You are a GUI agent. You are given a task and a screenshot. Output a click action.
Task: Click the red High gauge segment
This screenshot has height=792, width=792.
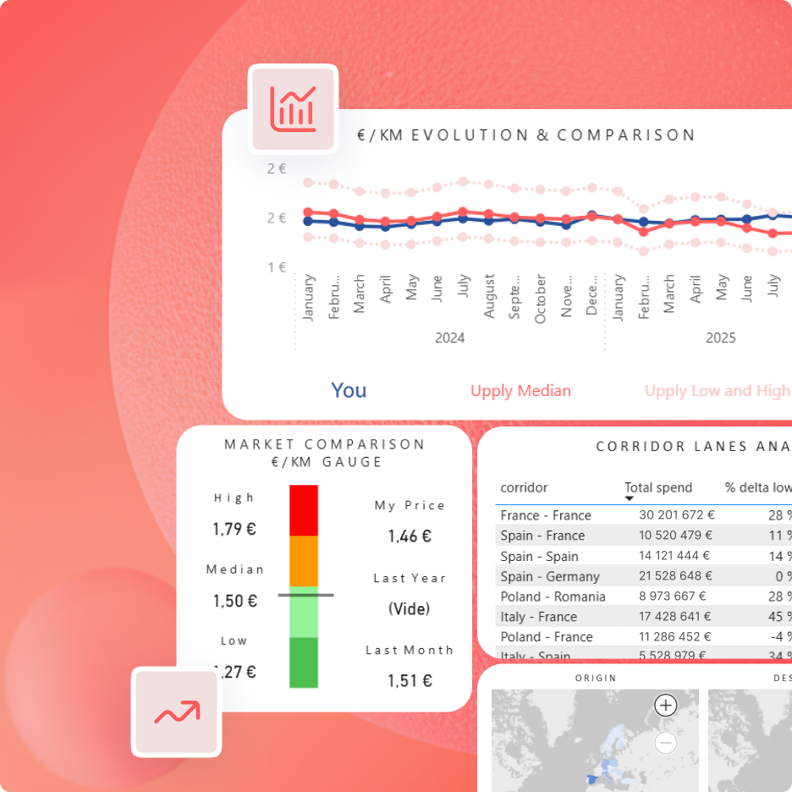304,509
